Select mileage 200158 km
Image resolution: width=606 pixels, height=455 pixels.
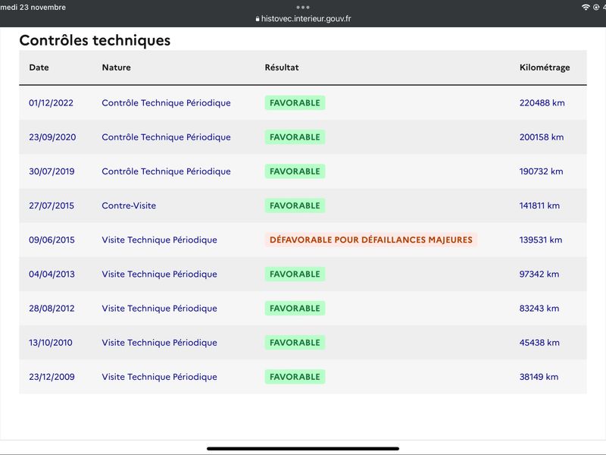coord(542,137)
